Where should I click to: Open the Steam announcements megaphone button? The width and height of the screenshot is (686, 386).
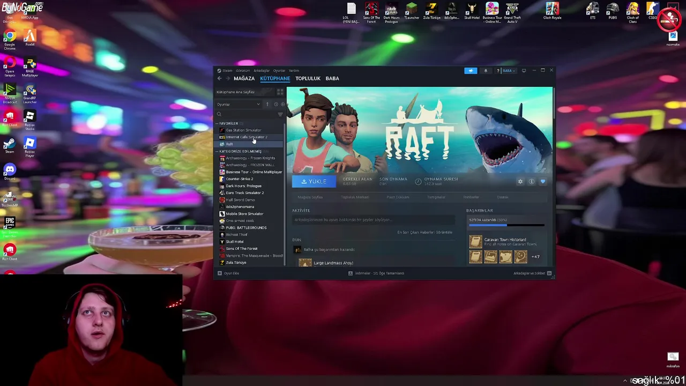(471, 70)
